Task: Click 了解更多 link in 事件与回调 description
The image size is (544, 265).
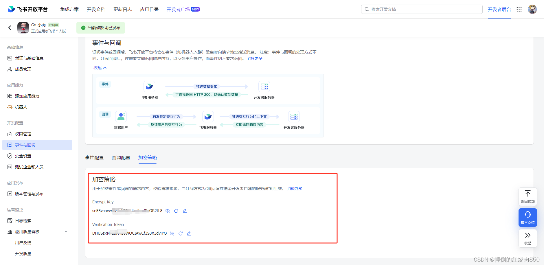Action: (254, 58)
